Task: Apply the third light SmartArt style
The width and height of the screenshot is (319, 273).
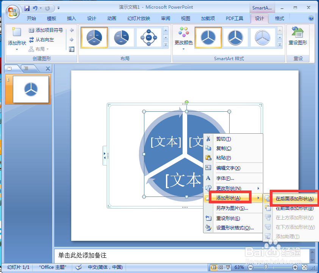Action: click(263, 37)
